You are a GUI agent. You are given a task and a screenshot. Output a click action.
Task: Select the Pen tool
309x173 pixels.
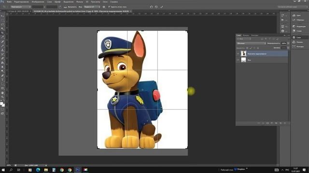[x=2, y=75]
